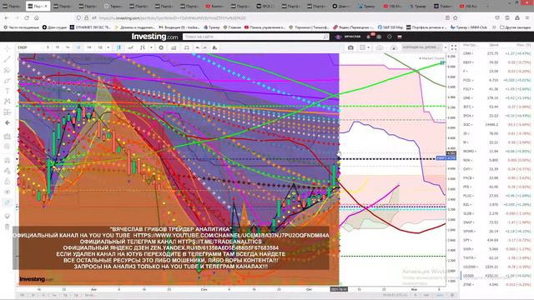Select the 15 minute interval

(58, 47)
